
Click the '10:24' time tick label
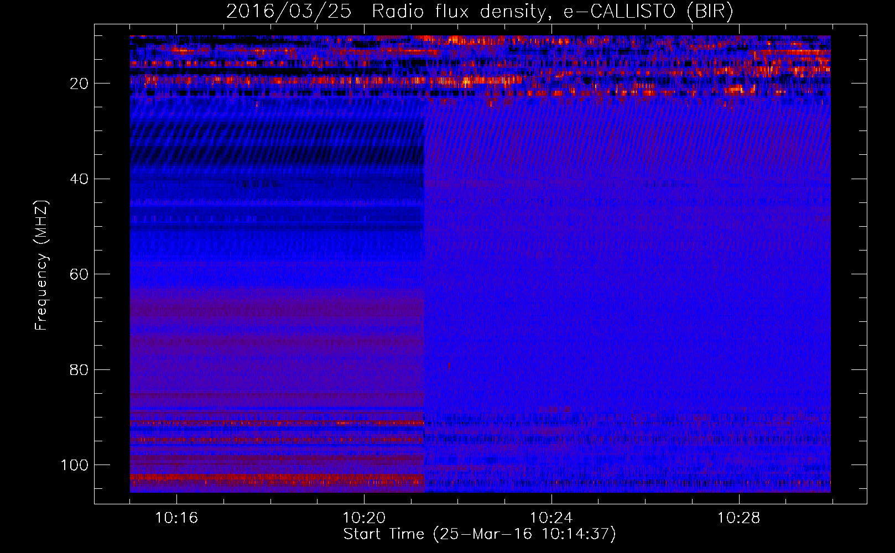click(551, 518)
